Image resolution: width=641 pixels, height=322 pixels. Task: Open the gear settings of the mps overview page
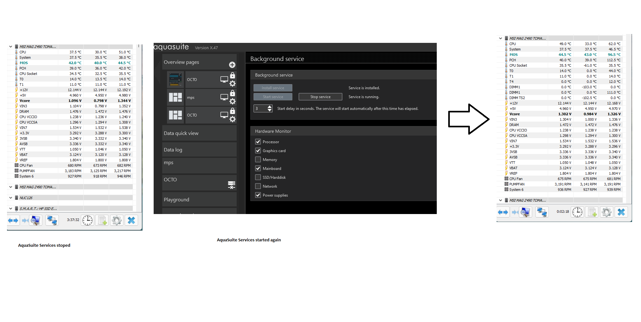tap(233, 101)
